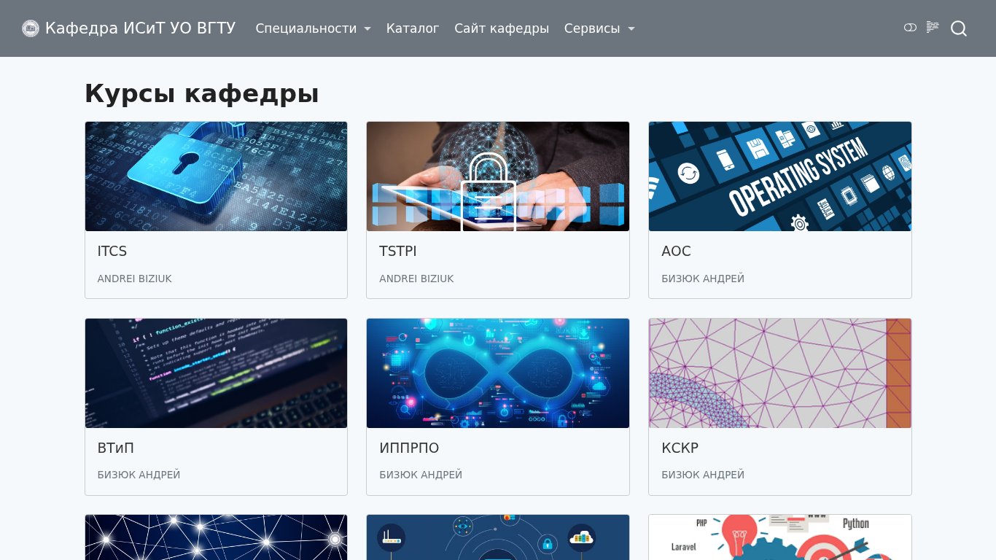Click the text-lines icon beside the search icon
This screenshot has width=996, height=560.
coord(933,27)
